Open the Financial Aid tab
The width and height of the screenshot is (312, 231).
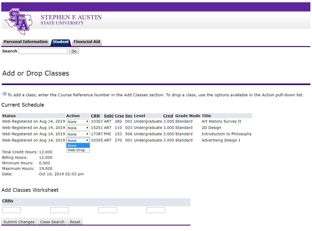(87, 42)
